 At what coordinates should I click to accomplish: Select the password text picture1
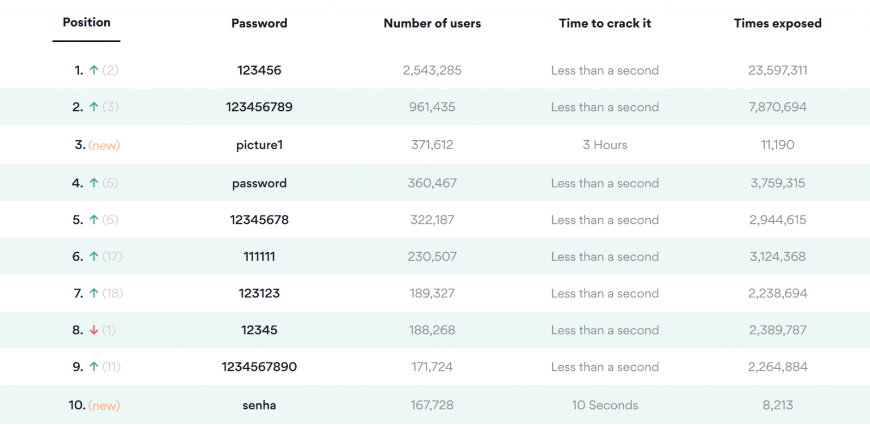[259, 145]
